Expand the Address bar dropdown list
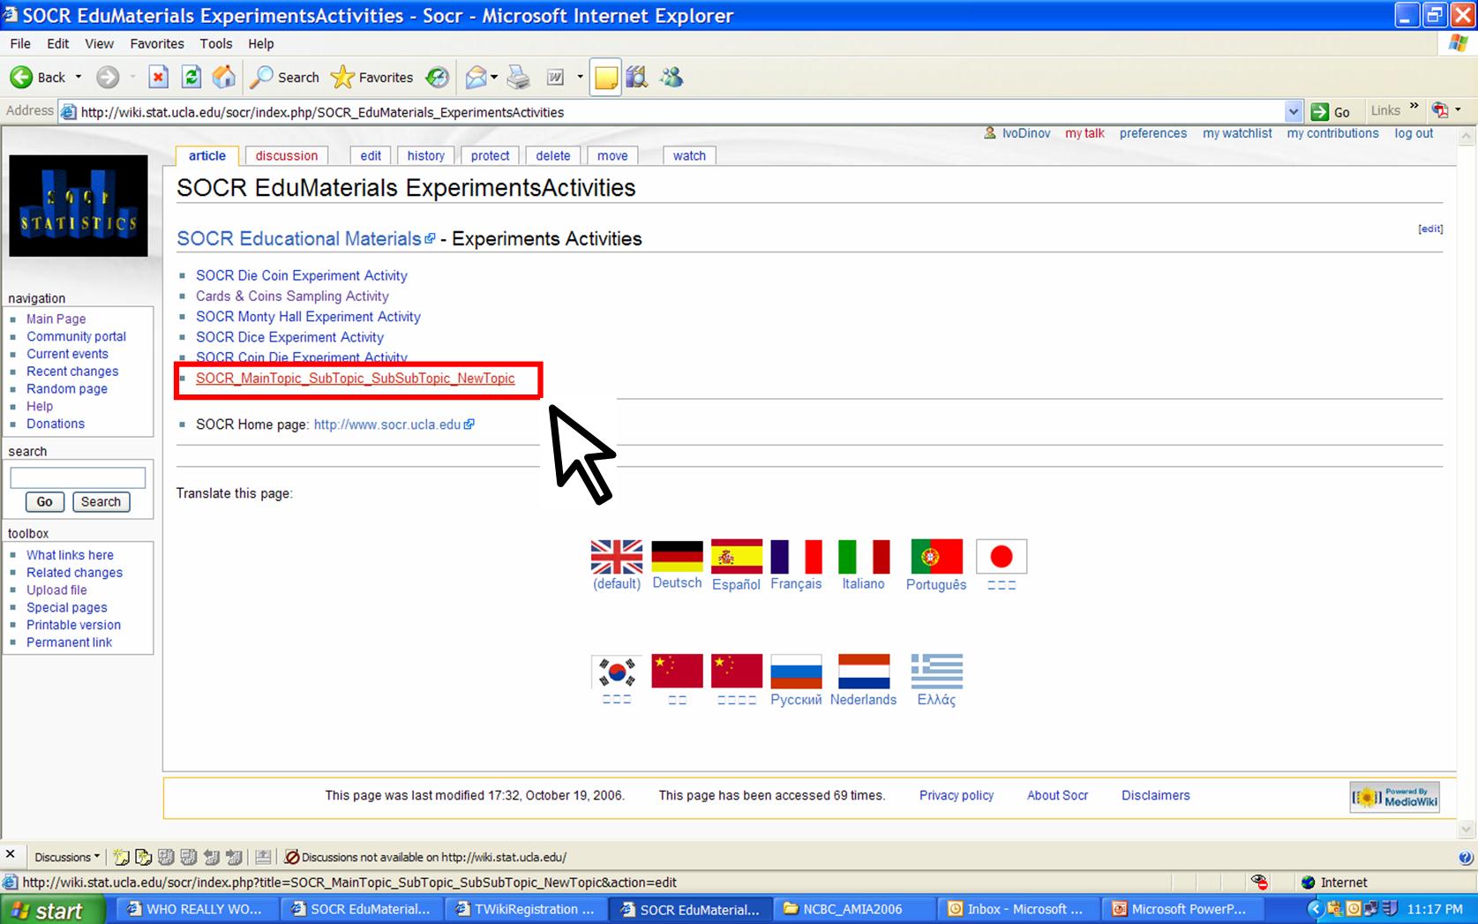 click(1293, 112)
